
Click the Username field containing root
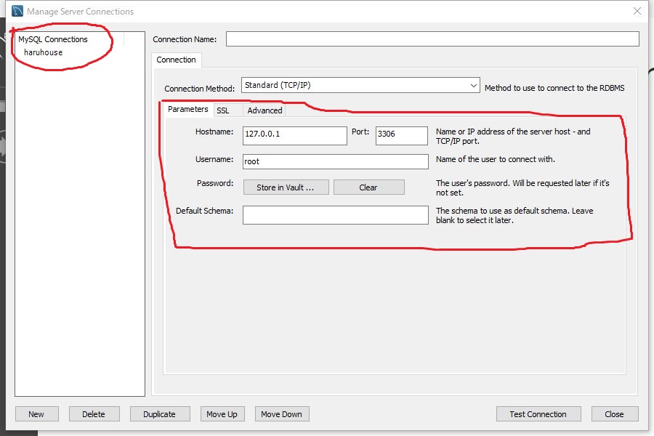pos(335,161)
